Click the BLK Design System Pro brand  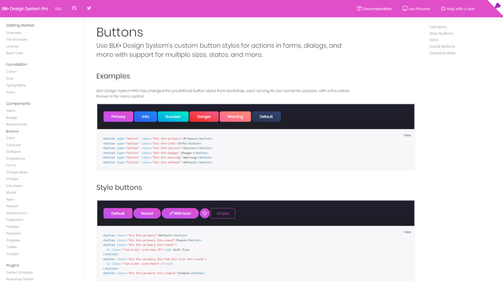tap(25, 9)
